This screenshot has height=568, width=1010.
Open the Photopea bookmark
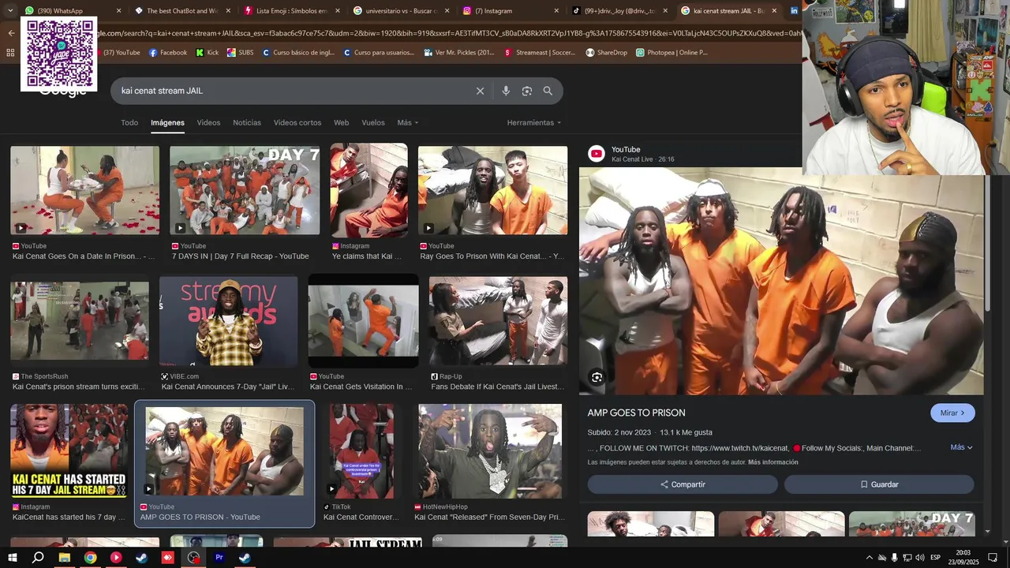[x=671, y=53]
